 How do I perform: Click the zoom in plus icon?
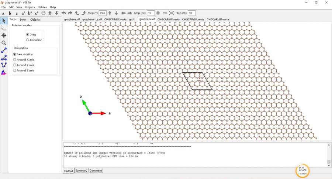(x=158, y=13)
